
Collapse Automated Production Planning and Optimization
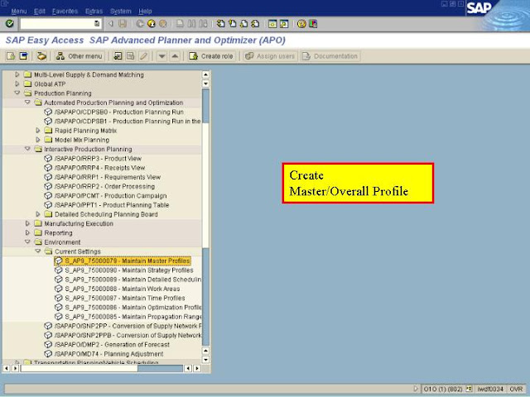[27, 102]
